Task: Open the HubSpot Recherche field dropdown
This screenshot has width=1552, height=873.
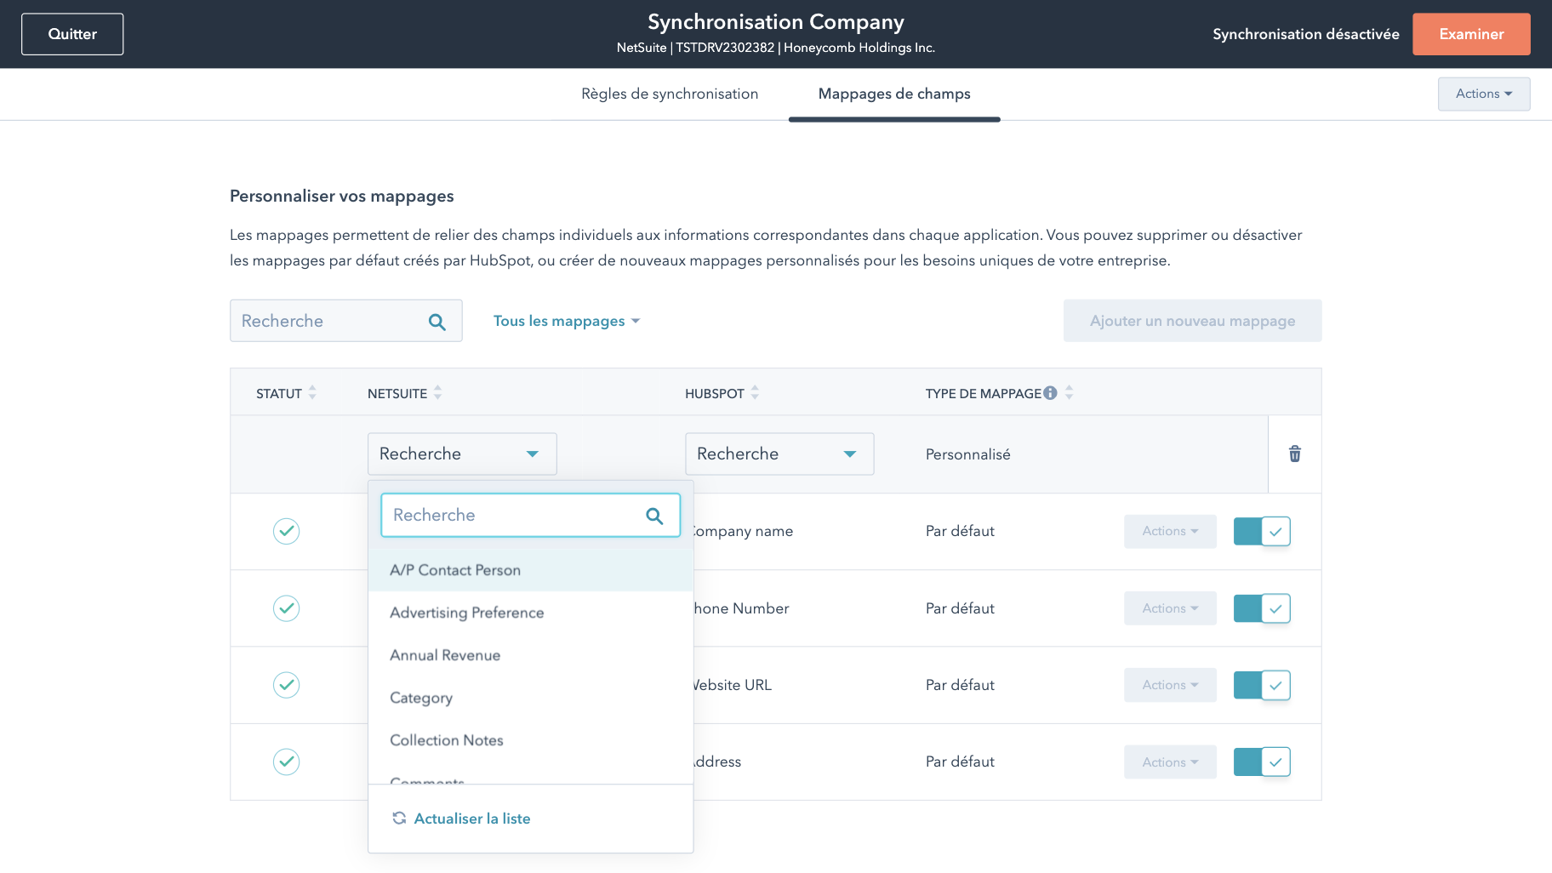Action: click(x=779, y=454)
